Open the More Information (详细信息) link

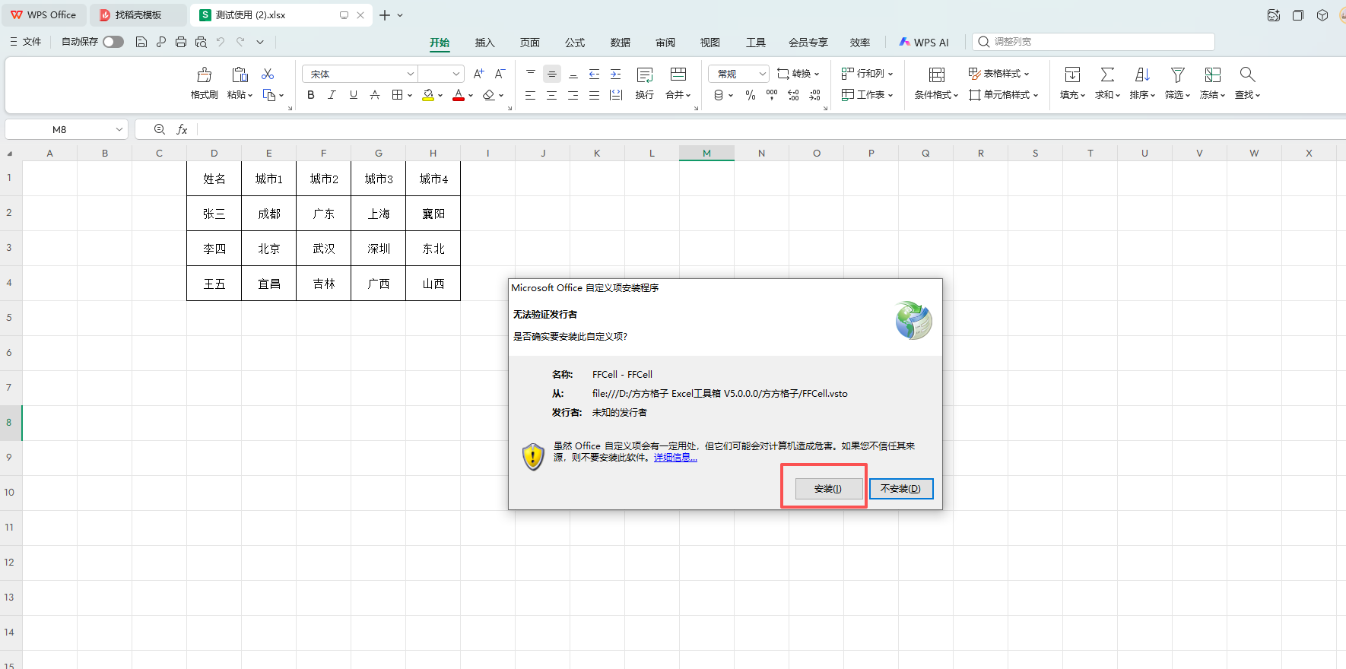[675, 458]
